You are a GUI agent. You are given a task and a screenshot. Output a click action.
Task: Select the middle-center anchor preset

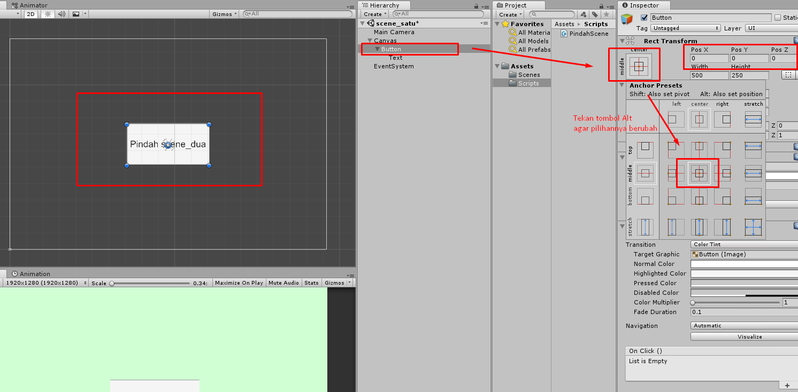699,173
